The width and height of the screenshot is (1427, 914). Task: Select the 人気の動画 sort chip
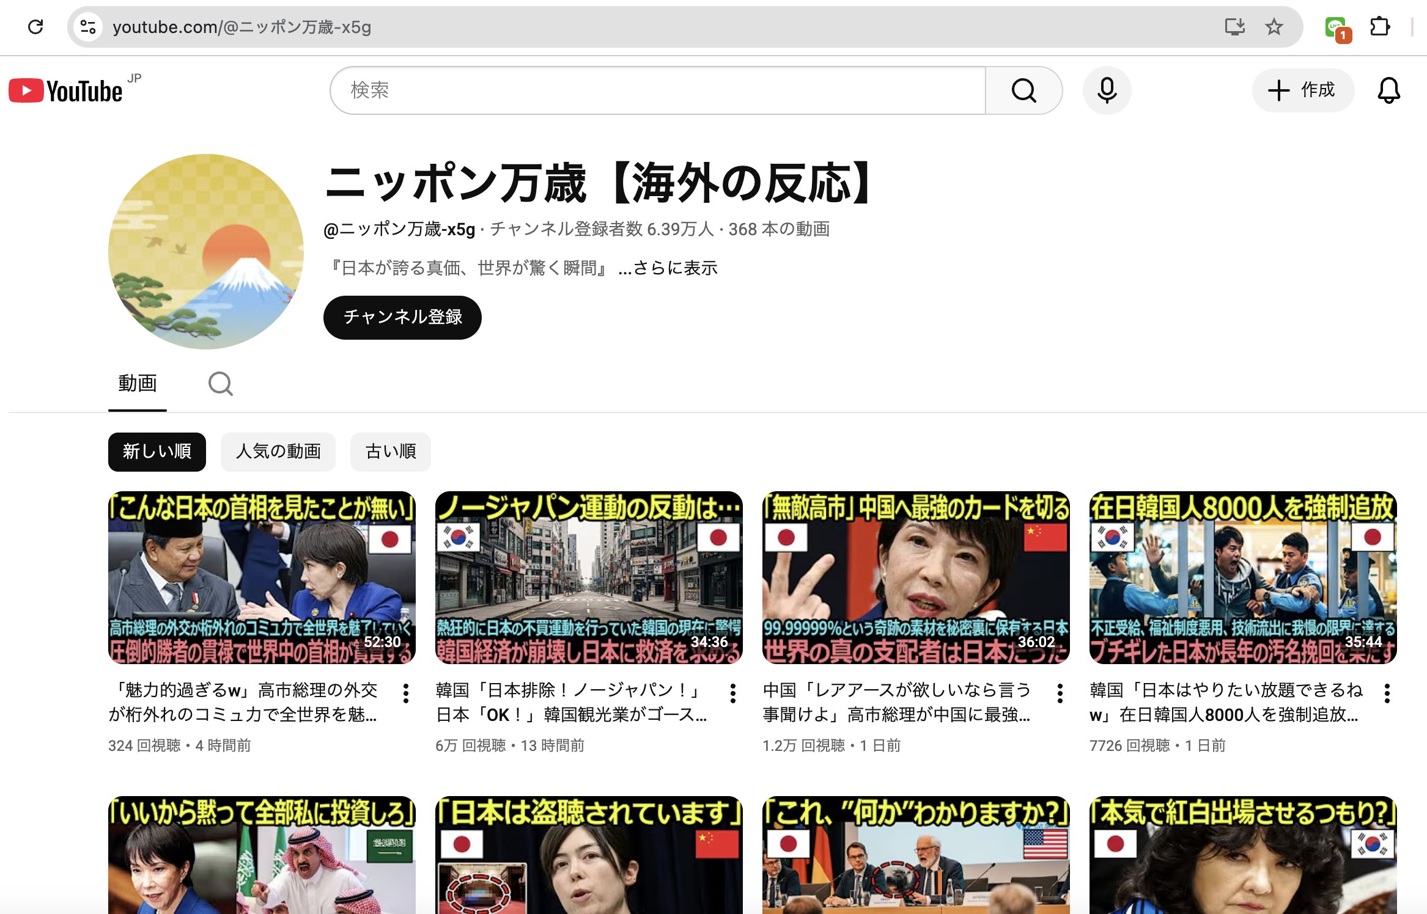click(x=278, y=452)
